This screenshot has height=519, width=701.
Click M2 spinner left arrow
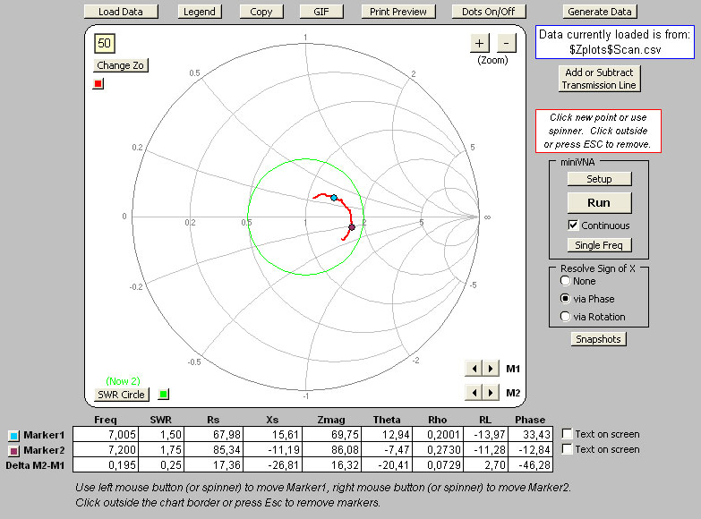click(x=474, y=392)
